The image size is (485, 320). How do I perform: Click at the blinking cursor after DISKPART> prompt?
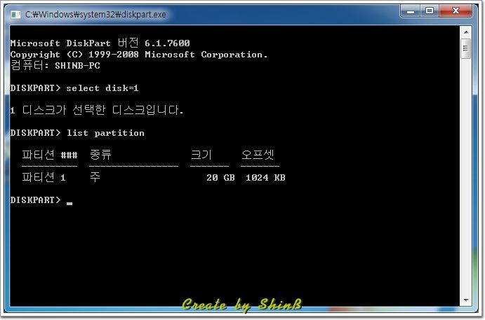(69, 202)
